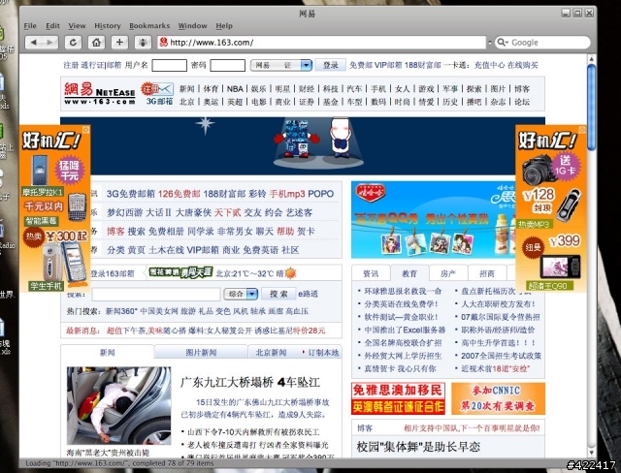Open the login type dropdown beside password
The height and width of the screenshot is (473, 621).
pyautogui.click(x=281, y=65)
